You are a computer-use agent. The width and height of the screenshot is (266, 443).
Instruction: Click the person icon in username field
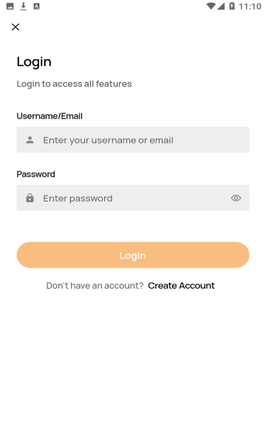point(30,140)
